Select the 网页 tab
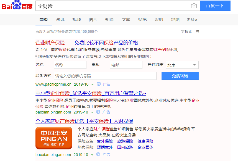The height and width of the screenshot is (161, 238). (x=44, y=20)
